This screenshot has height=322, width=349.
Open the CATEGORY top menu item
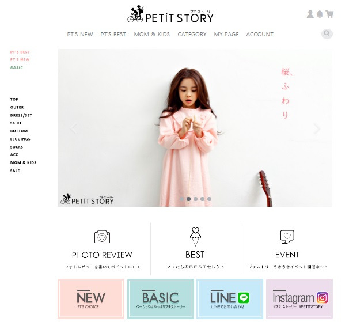(192, 35)
